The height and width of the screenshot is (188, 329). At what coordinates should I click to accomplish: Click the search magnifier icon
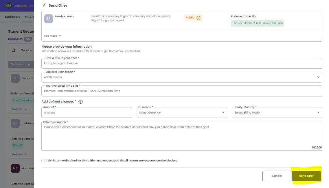tap(13, 51)
